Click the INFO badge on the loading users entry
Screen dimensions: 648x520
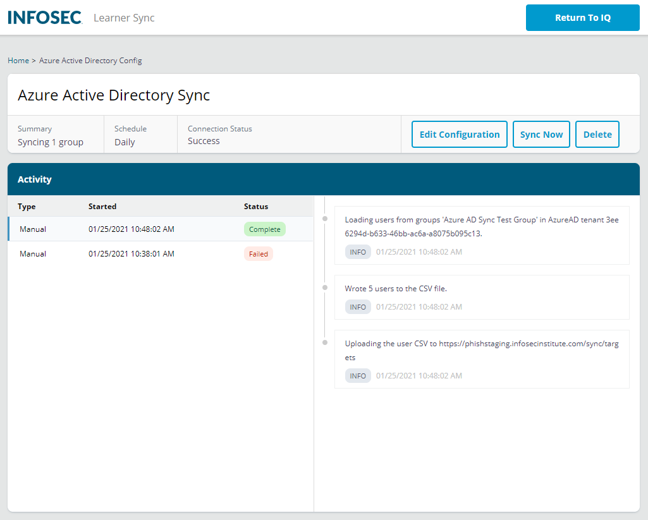358,251
